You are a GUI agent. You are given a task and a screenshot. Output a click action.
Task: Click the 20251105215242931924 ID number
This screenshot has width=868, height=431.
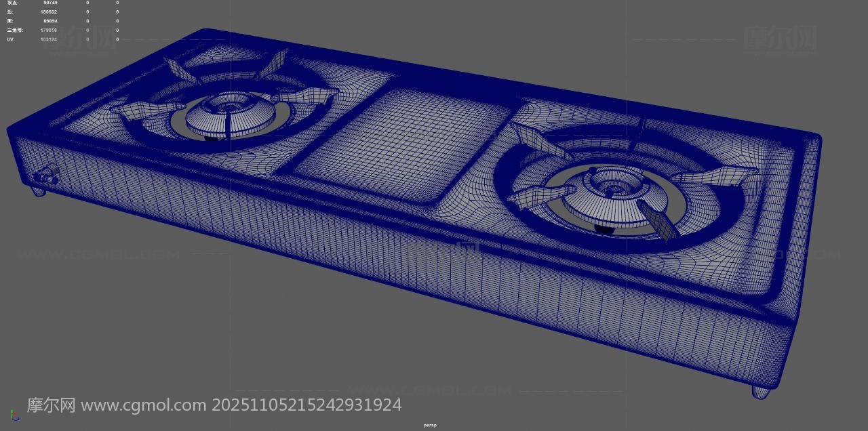tap(307, 406)
